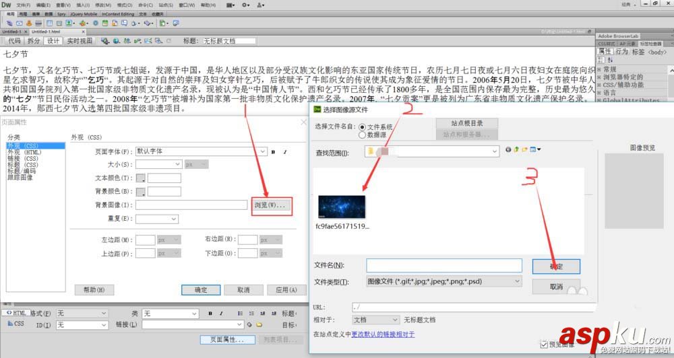Click the up-one-level icon in file dialog

point(516,149)
